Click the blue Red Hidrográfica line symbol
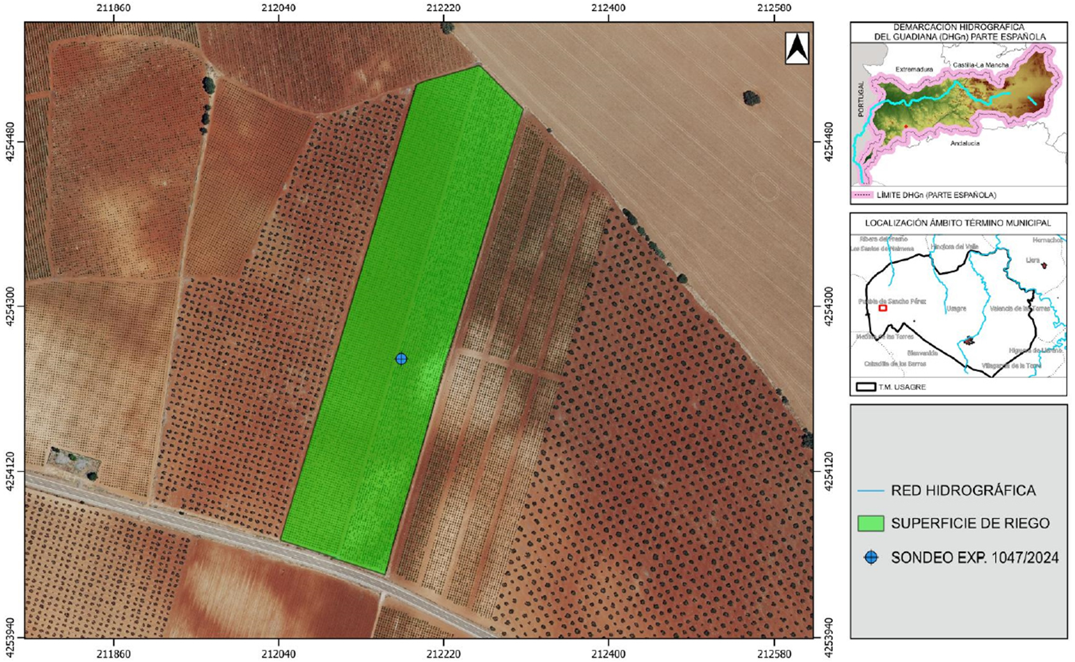The image size is (1075, 662). click(870, 491)
